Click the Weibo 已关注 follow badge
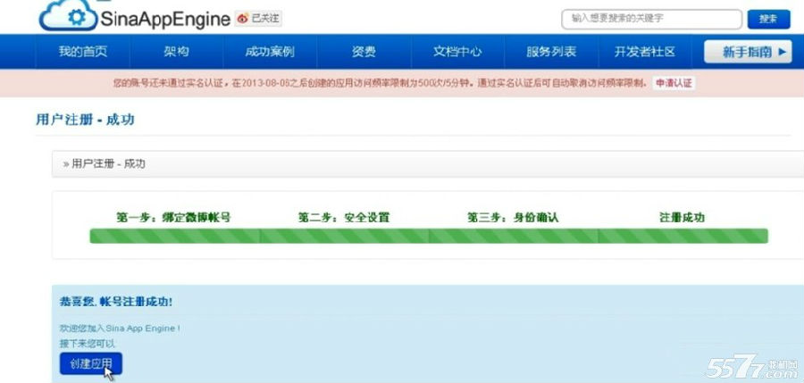This screenshot has height=383, width=804. click(x=258, y=19)
